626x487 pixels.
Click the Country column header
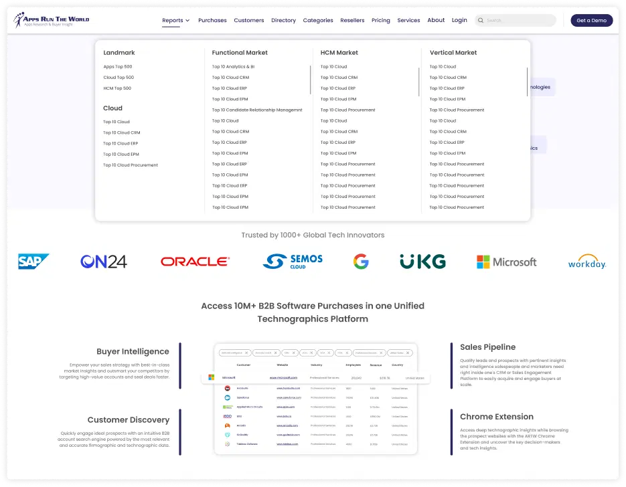(x=398, y=365)
